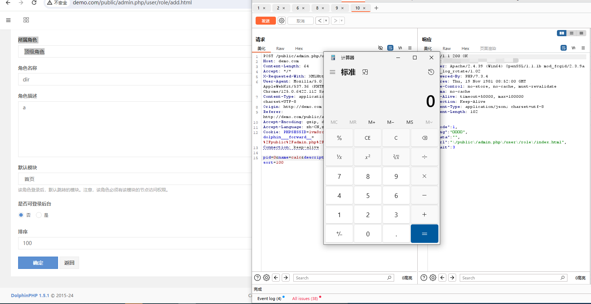Expand previous request history dropdown

(326, 21)
